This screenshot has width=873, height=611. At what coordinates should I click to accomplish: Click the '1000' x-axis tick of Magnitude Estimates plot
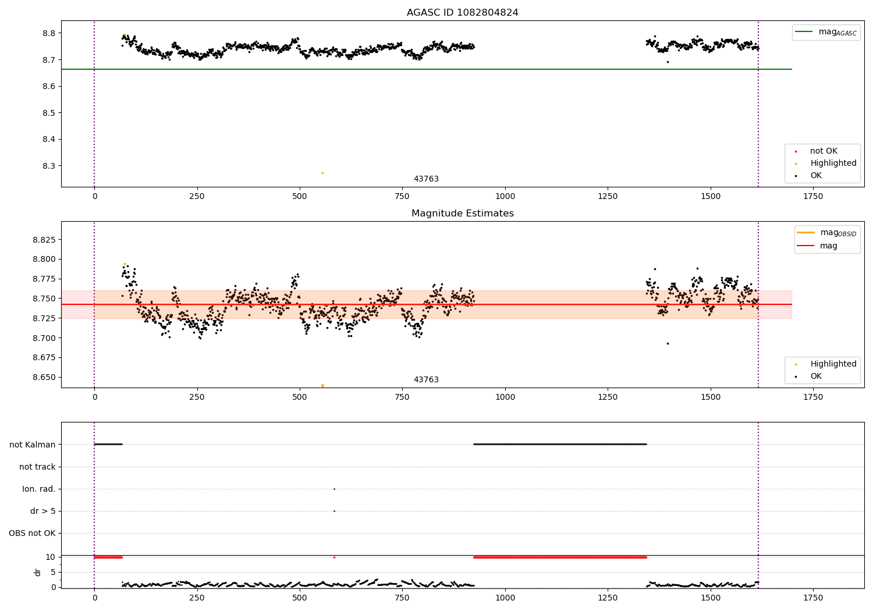point(505,397)
